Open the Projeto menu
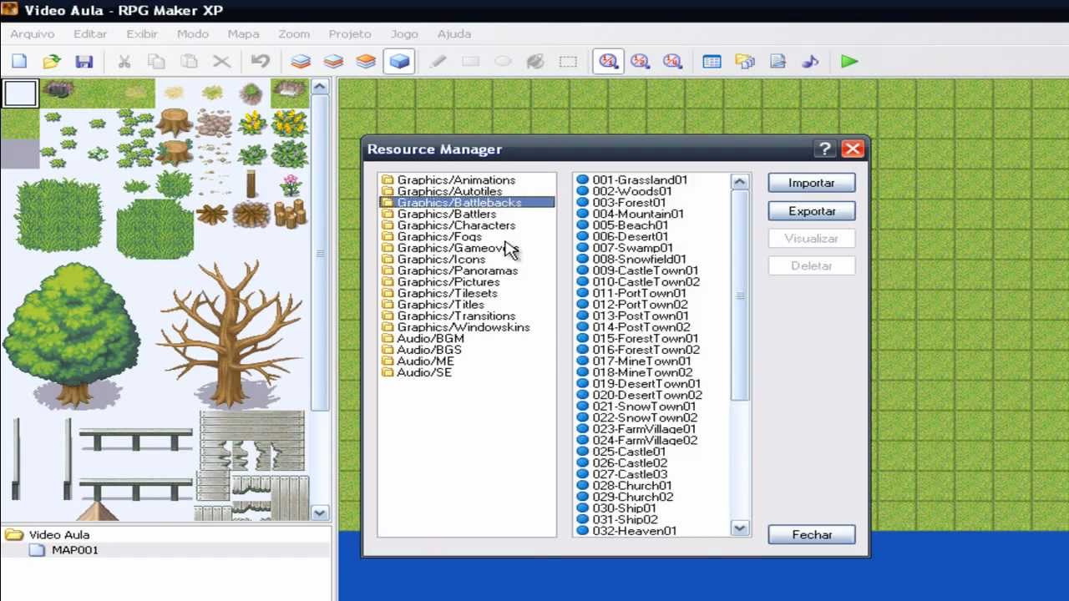Viewport: 1069px width, 601px height. (350, 34)
